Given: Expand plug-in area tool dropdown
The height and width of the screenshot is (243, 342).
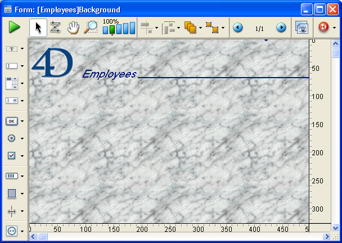Looking at the screenshot, I should (22, 231).
